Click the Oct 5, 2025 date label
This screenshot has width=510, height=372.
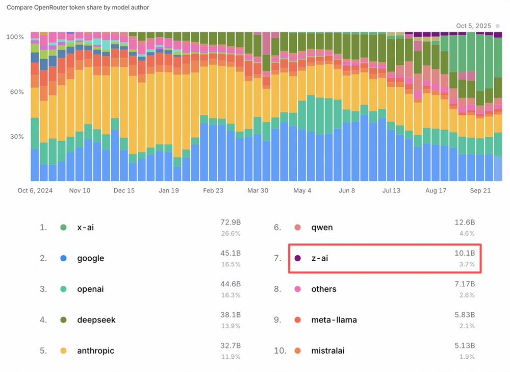point(473,26)
